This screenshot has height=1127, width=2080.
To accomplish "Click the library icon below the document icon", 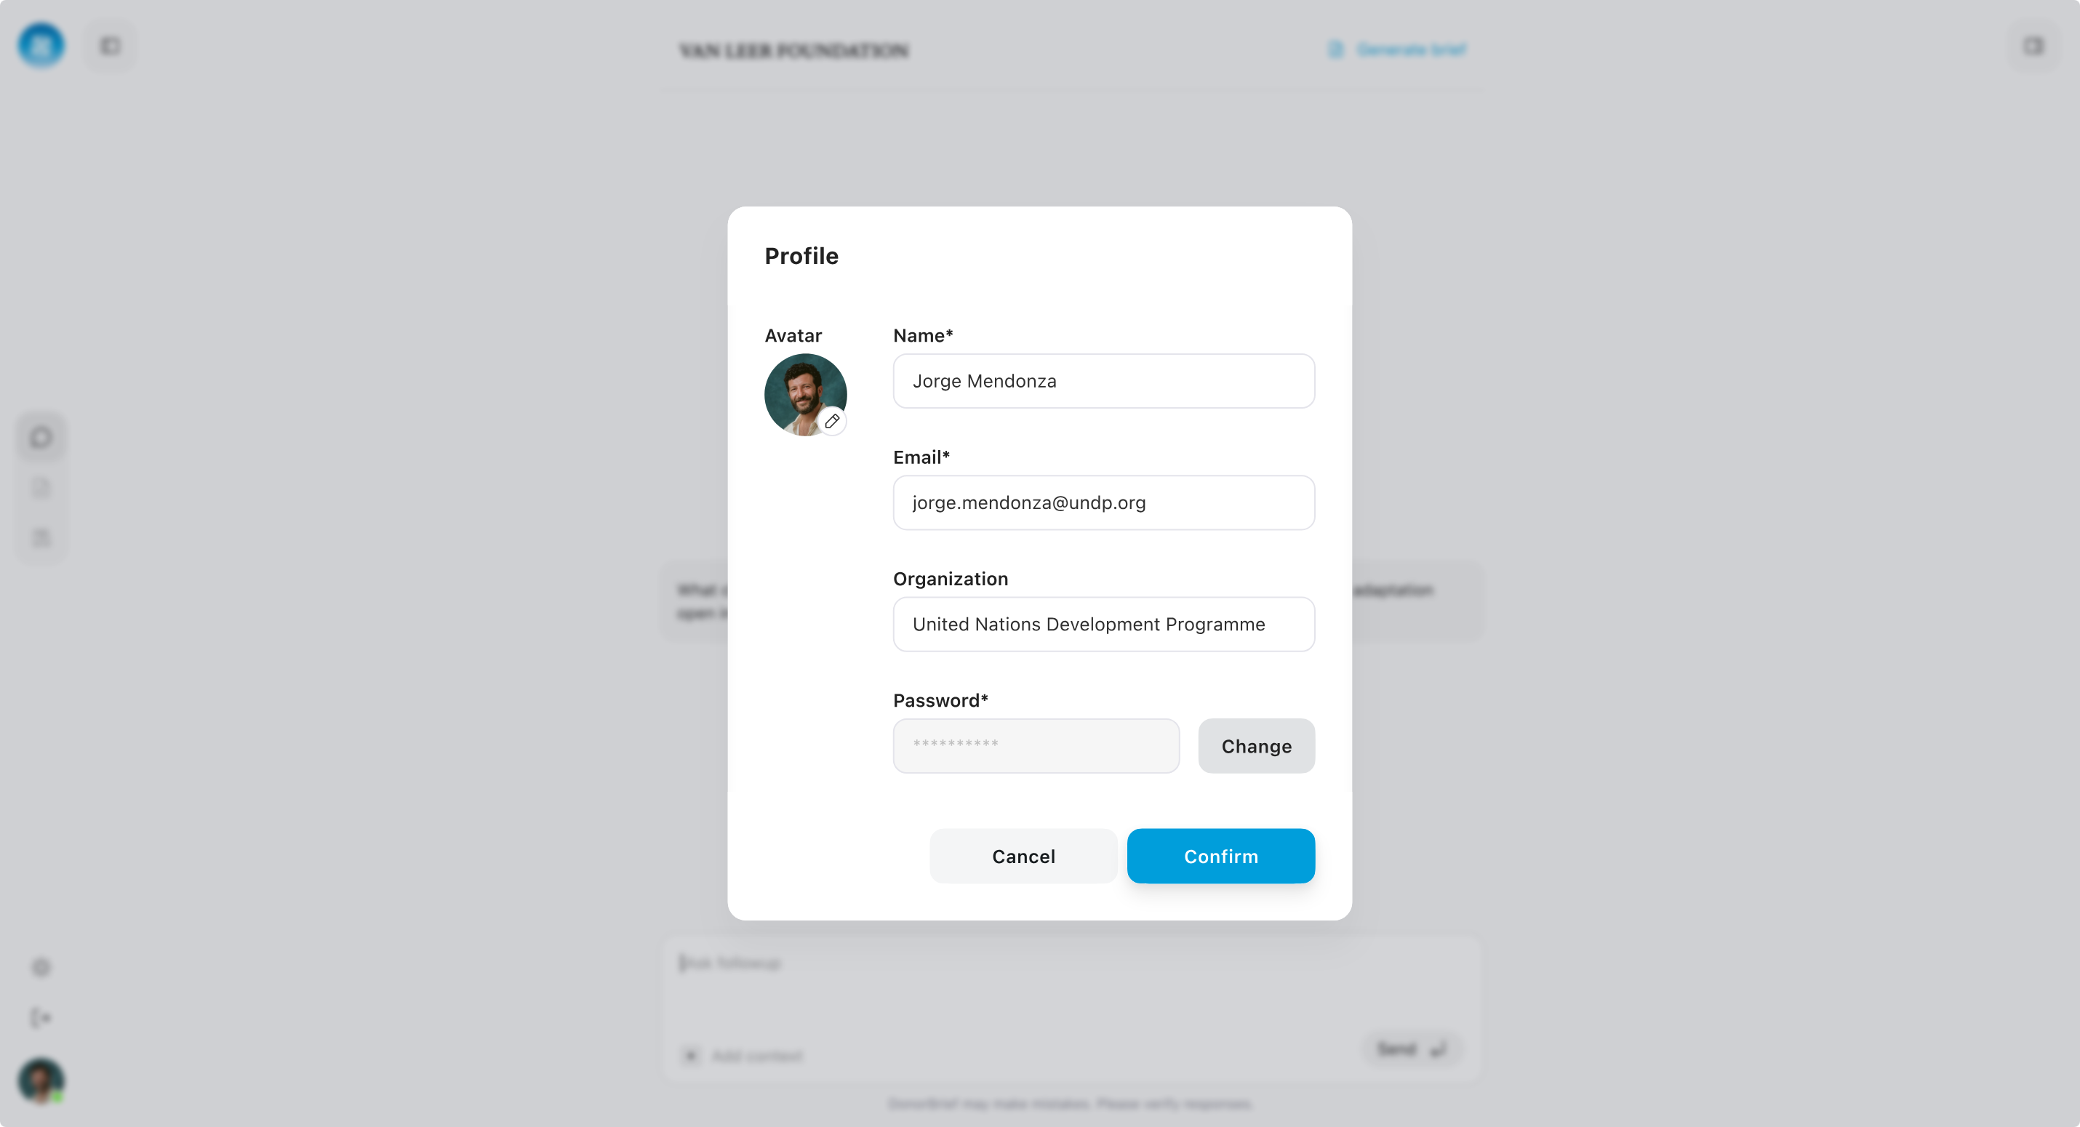I will pos(41,537).
